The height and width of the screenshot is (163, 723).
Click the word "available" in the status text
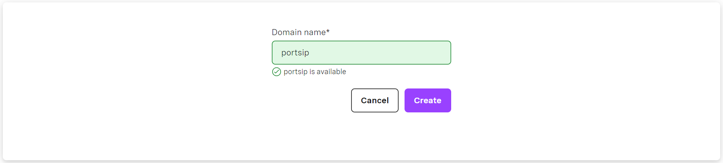pyautogui.click(x=331, y=72)
